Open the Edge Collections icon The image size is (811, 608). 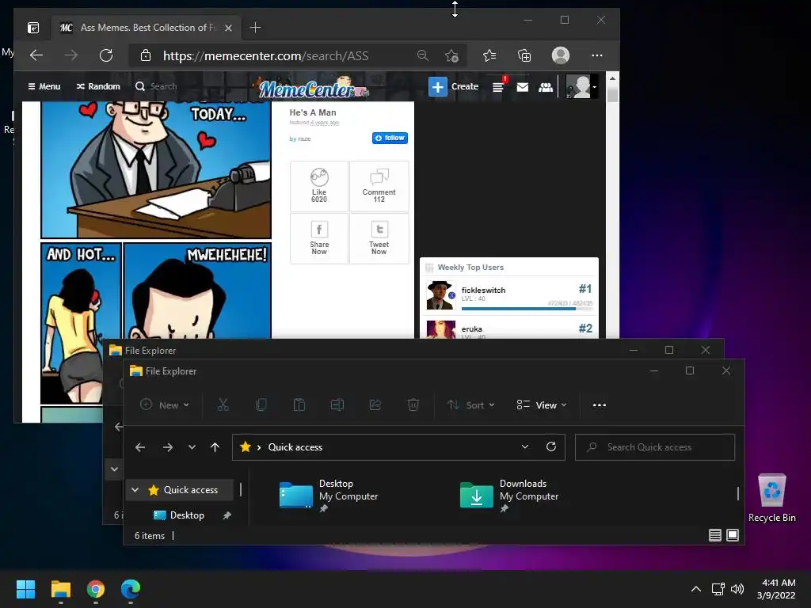click(x=524, y=55)
